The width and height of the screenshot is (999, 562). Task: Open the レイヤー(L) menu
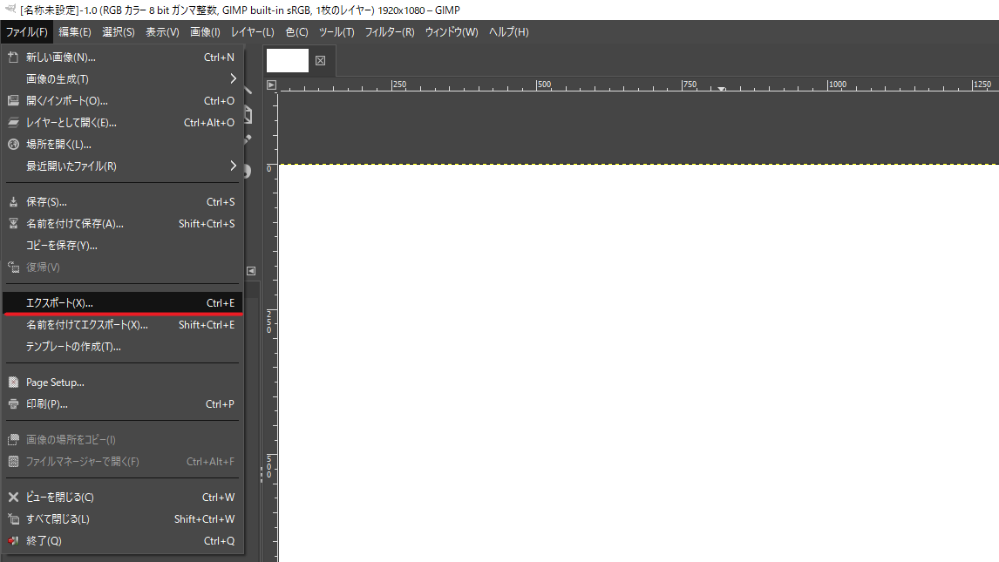pos(252,32)
